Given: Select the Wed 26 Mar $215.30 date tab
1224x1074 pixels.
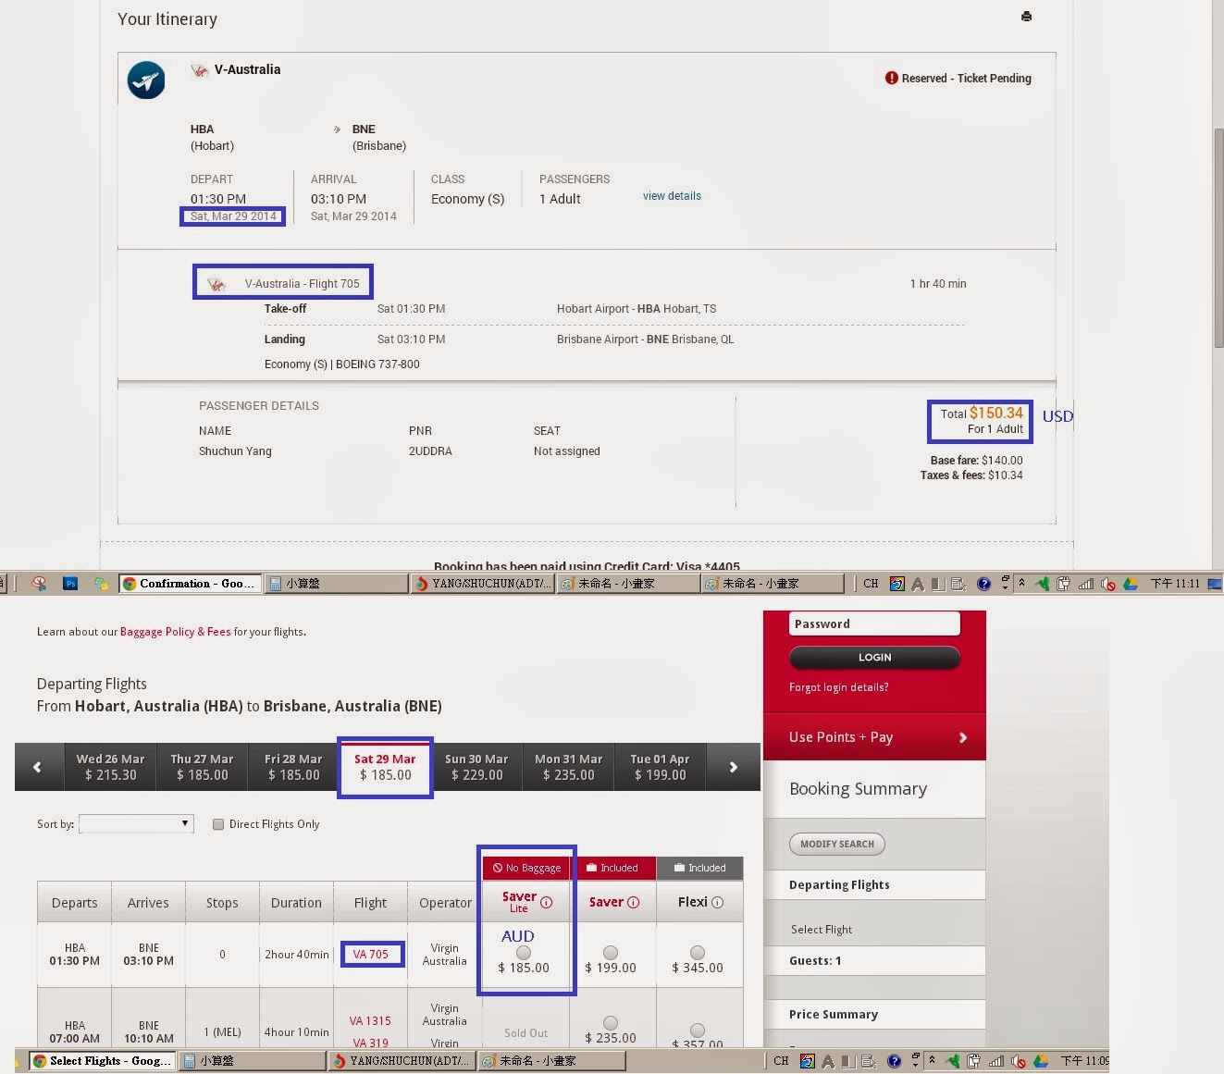Looking at the screenshot, I should tap(110, 767).
